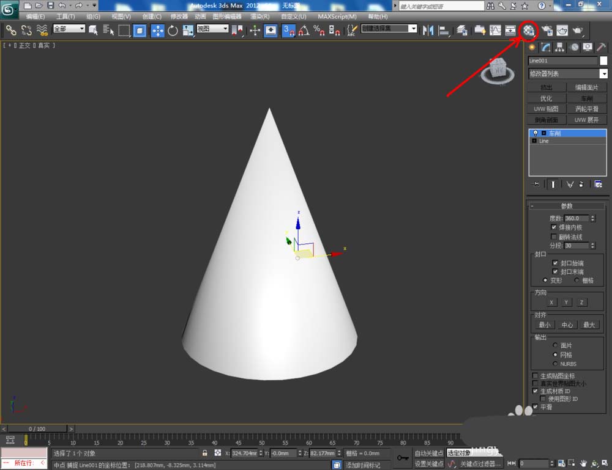The width and height of the screenshot is (612, 470).
Task: Expand the 修改器列表 dropdown
Action: click(x=603, y=74)
